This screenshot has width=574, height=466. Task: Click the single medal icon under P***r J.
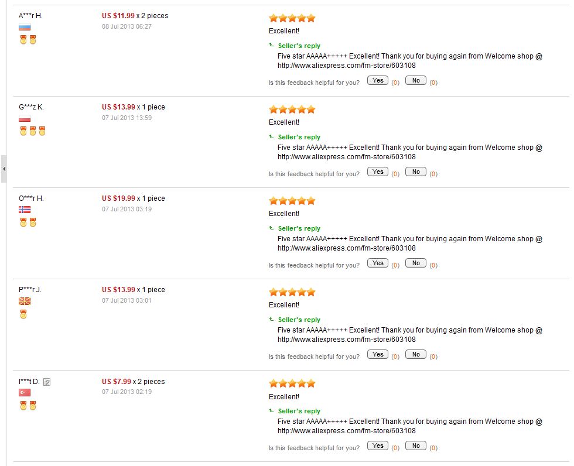[x=23, y=314]
